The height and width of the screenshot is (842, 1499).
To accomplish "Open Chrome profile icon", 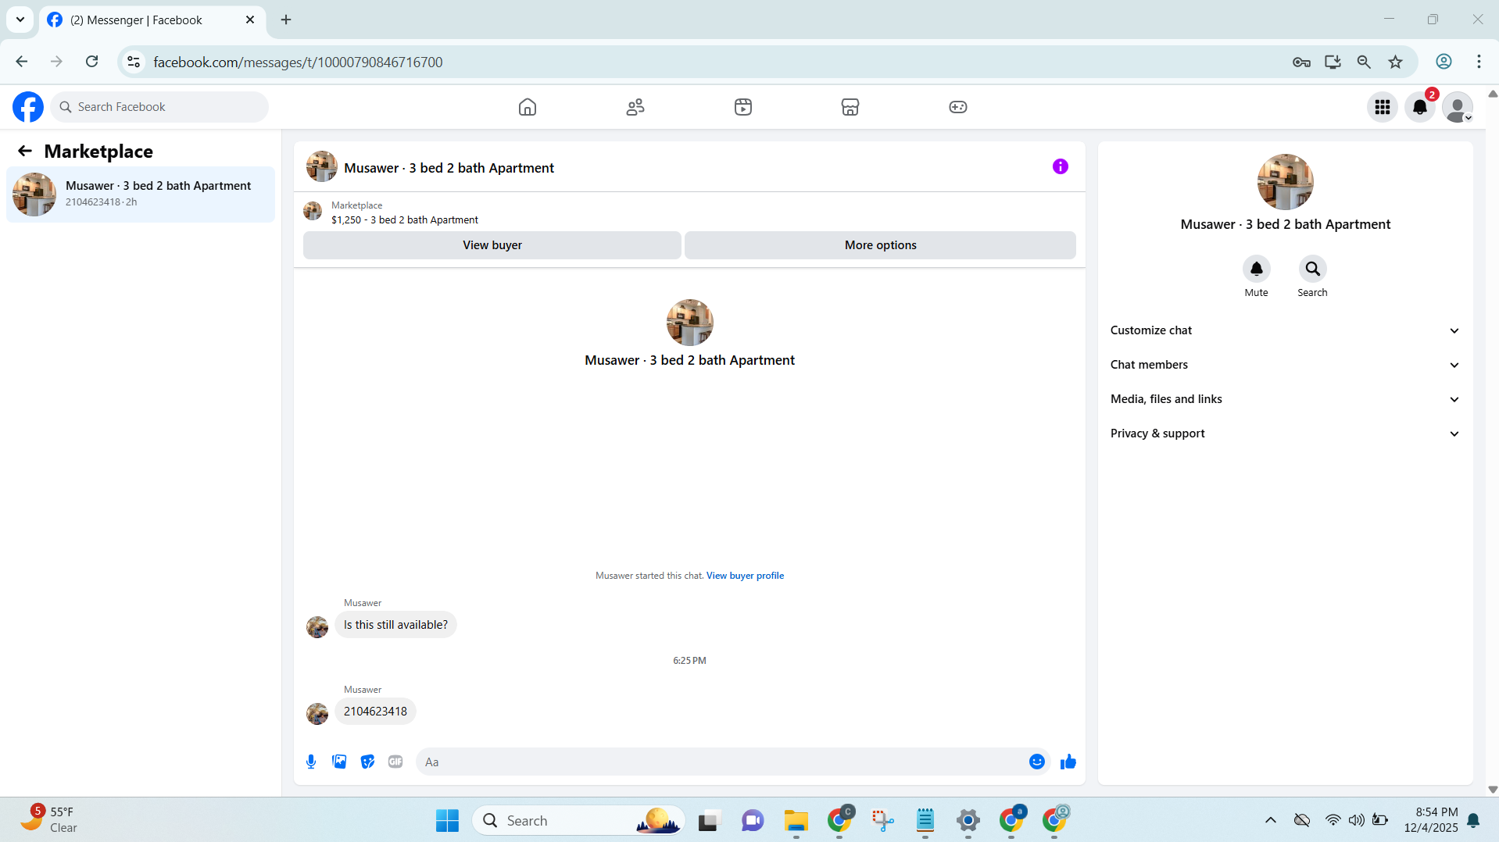I will pyautogui.click(x=1444, y=62).
